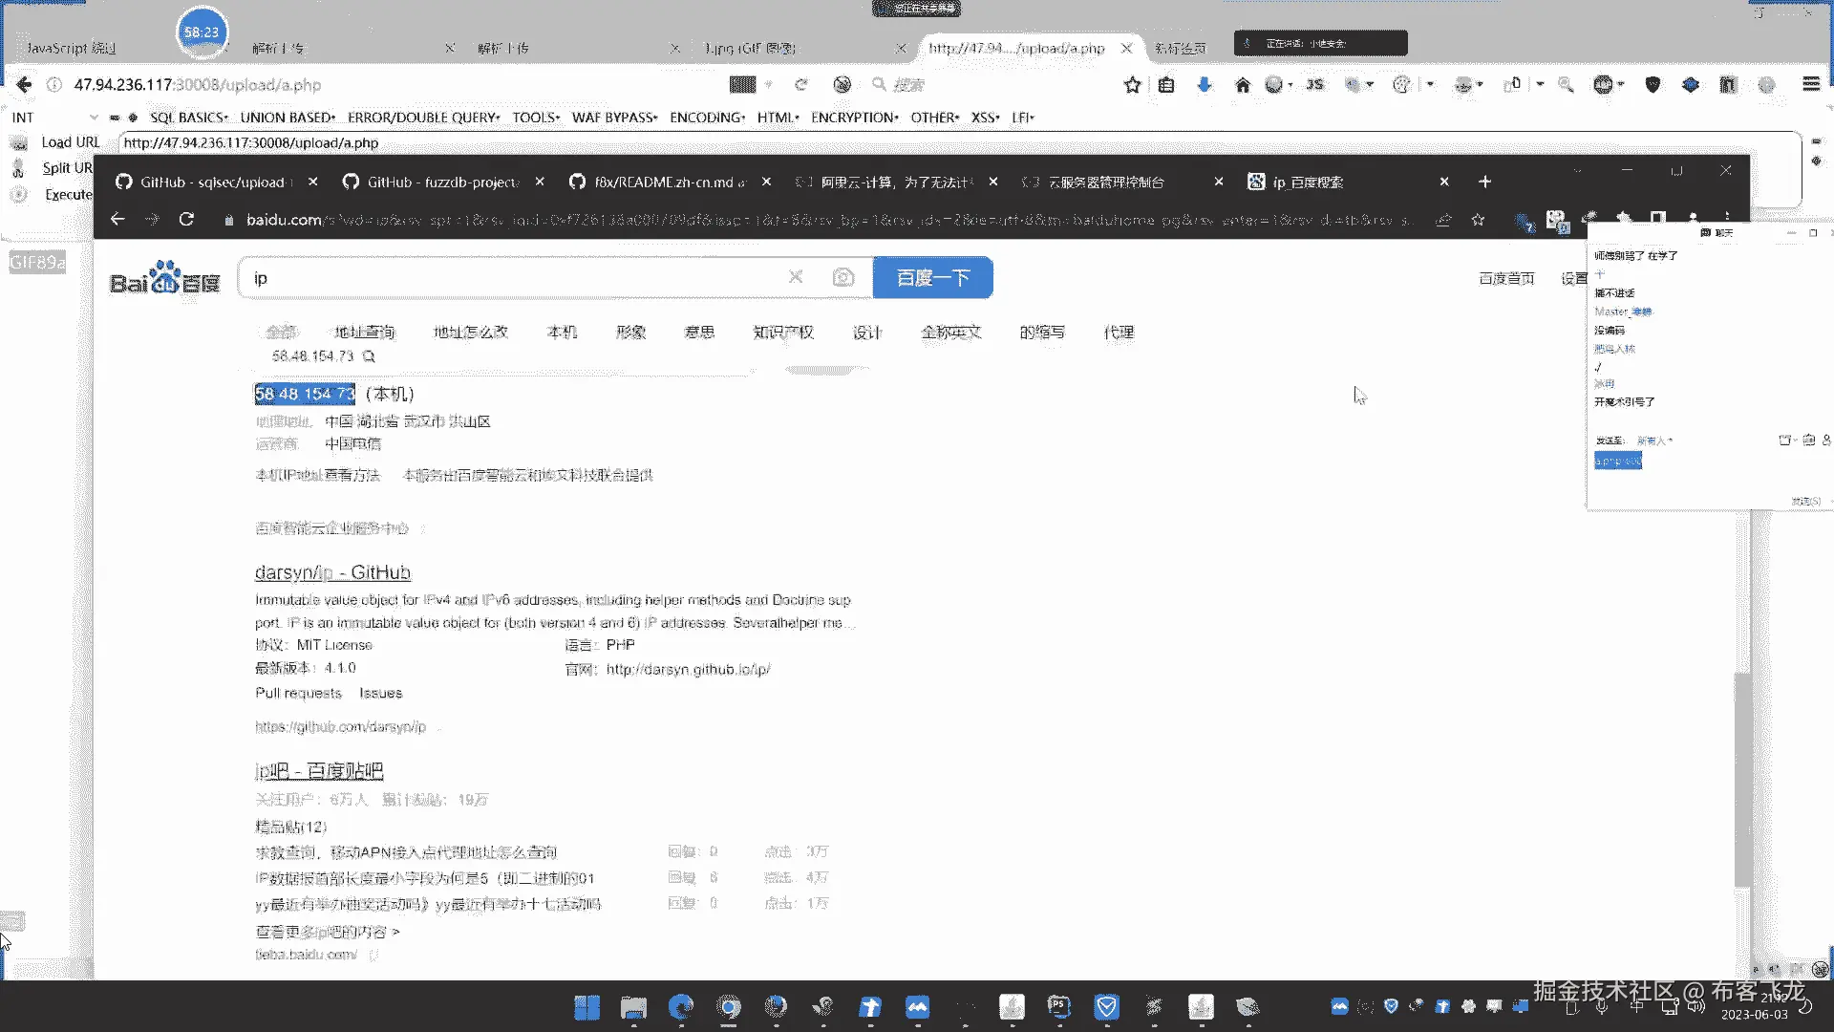Open Firefox hamburger menu
The width and height of the screenshot is (1834, 1032).
(x=1810, y=85)
